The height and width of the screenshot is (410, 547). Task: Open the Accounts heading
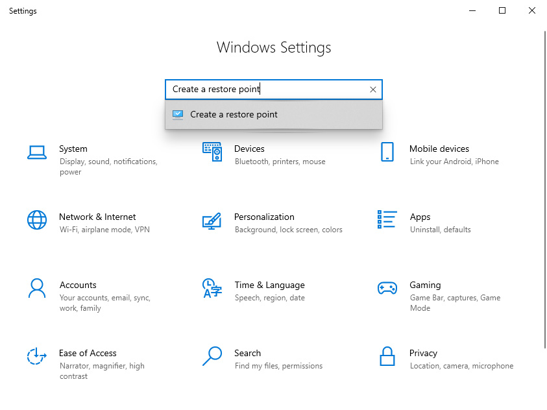click(x=78, y=285)
